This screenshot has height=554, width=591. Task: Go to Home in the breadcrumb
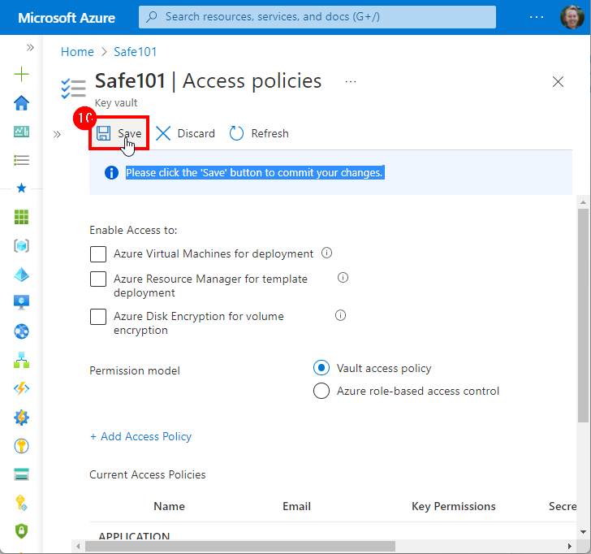tap(77, 52)
